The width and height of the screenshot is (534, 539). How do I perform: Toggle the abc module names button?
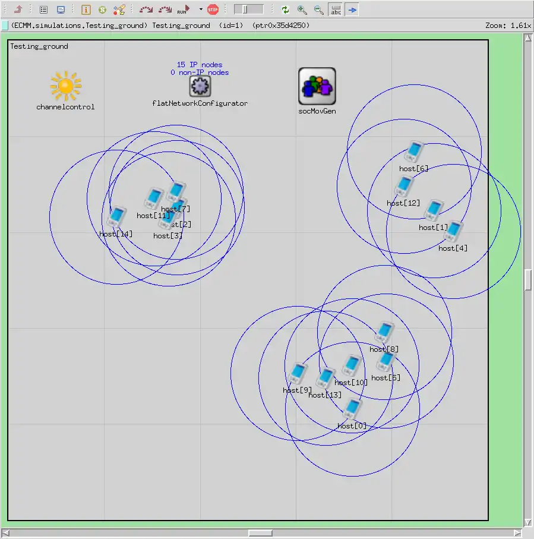[336, 10]
